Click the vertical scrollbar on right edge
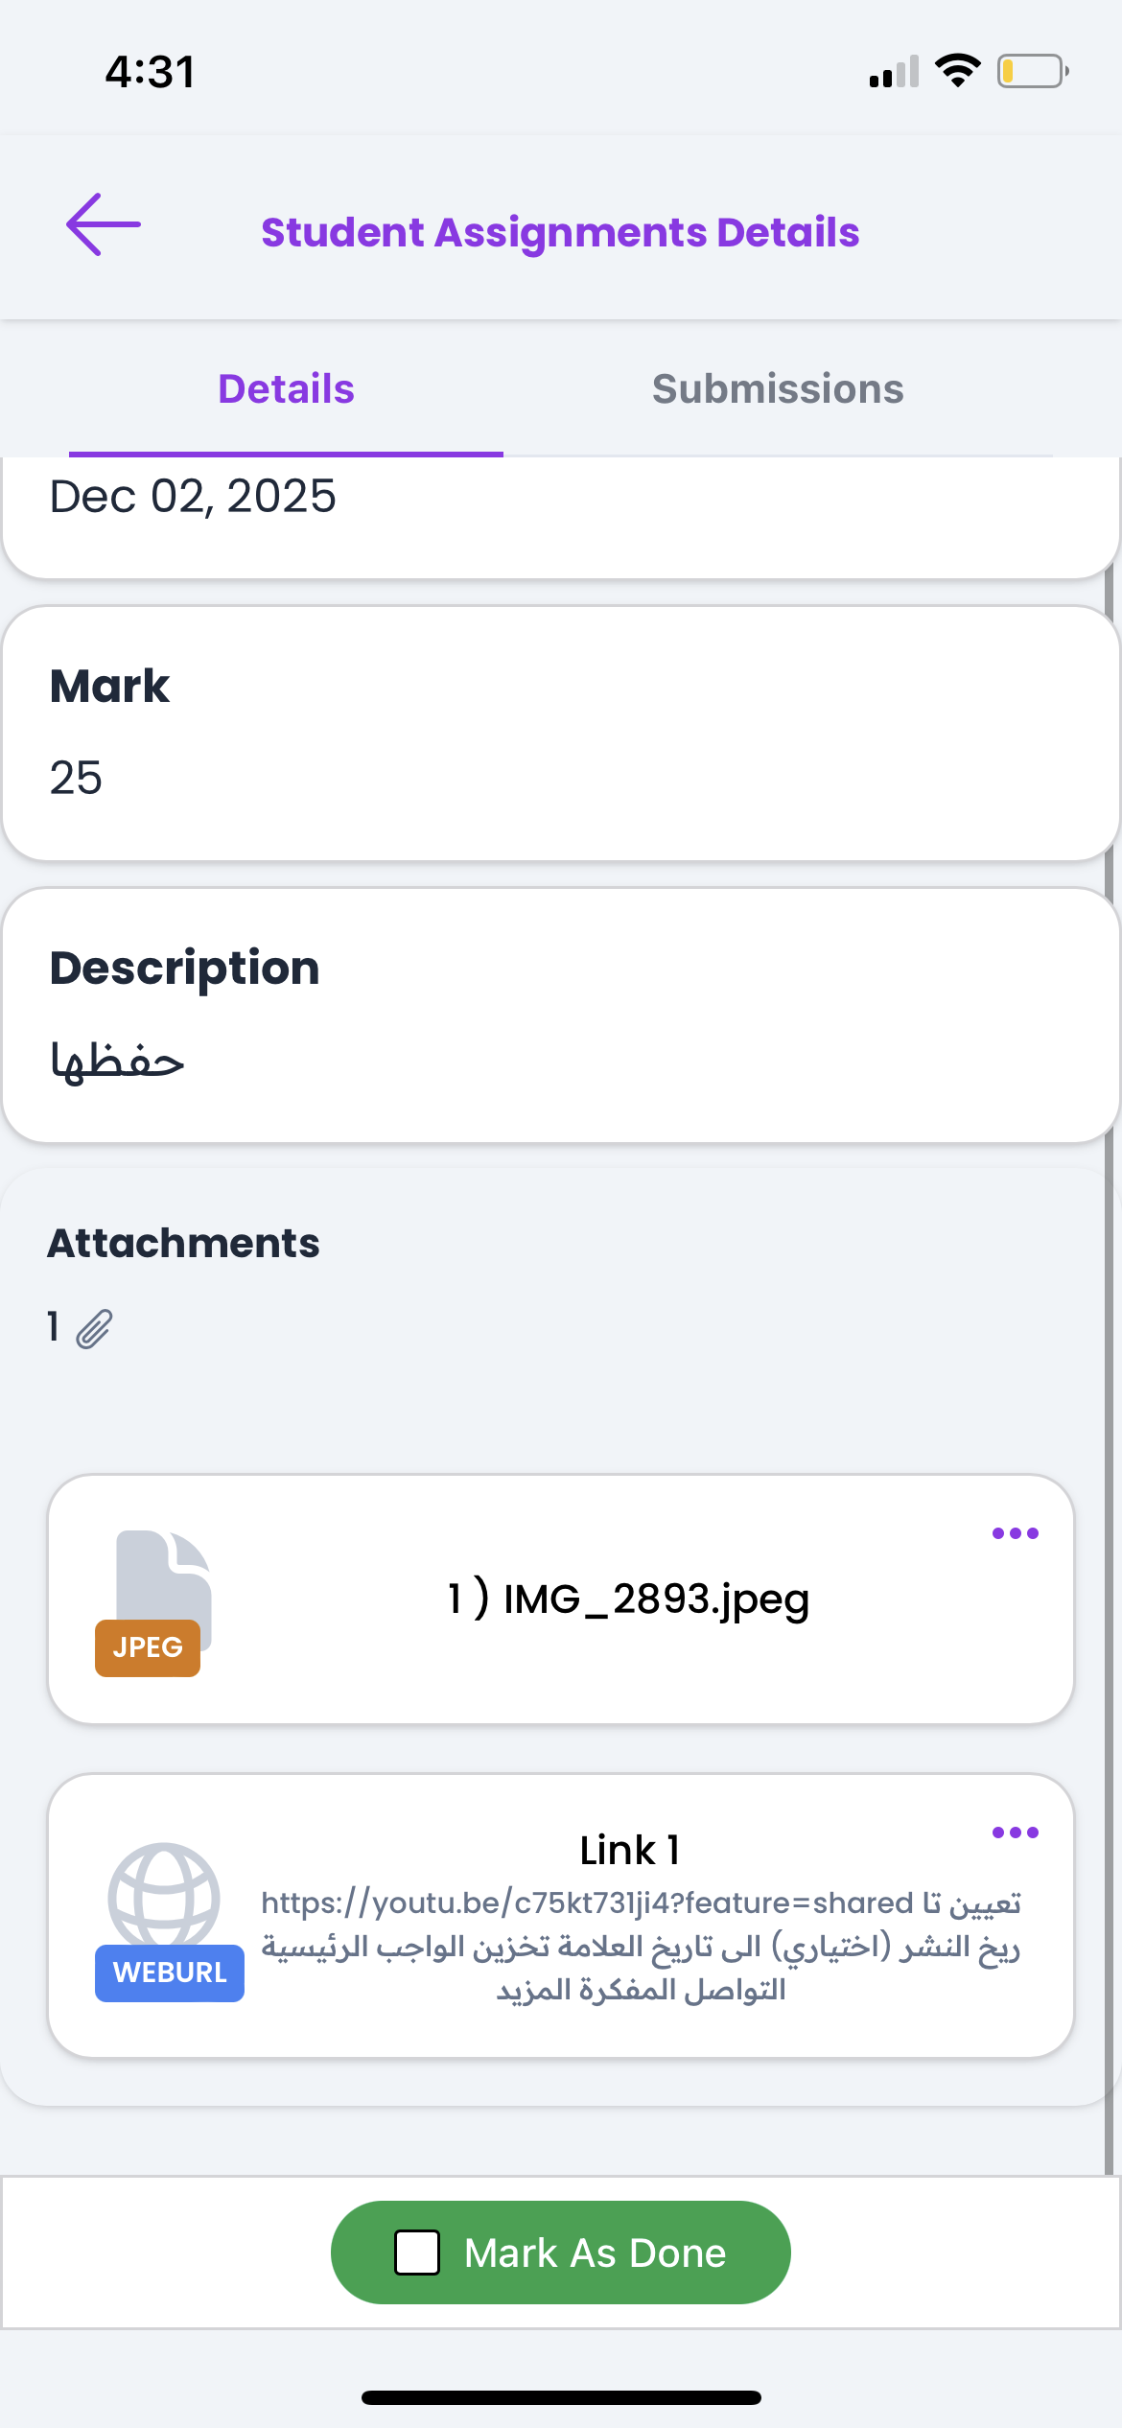Image resolution: width=1122 pixels, height=2428 pixels. (1109, 1342)
